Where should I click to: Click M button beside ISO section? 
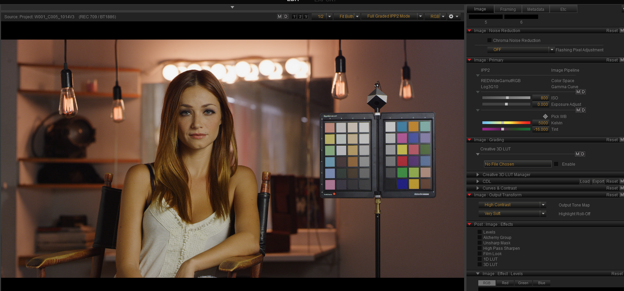578,92
